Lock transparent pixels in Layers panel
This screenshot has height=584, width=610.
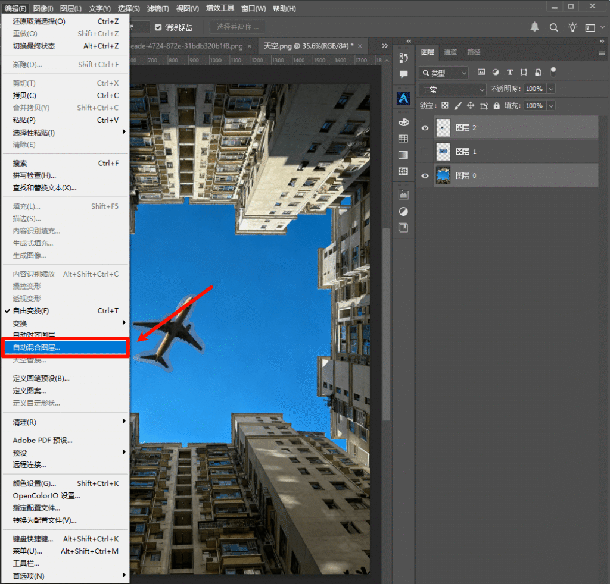point(444,106)
